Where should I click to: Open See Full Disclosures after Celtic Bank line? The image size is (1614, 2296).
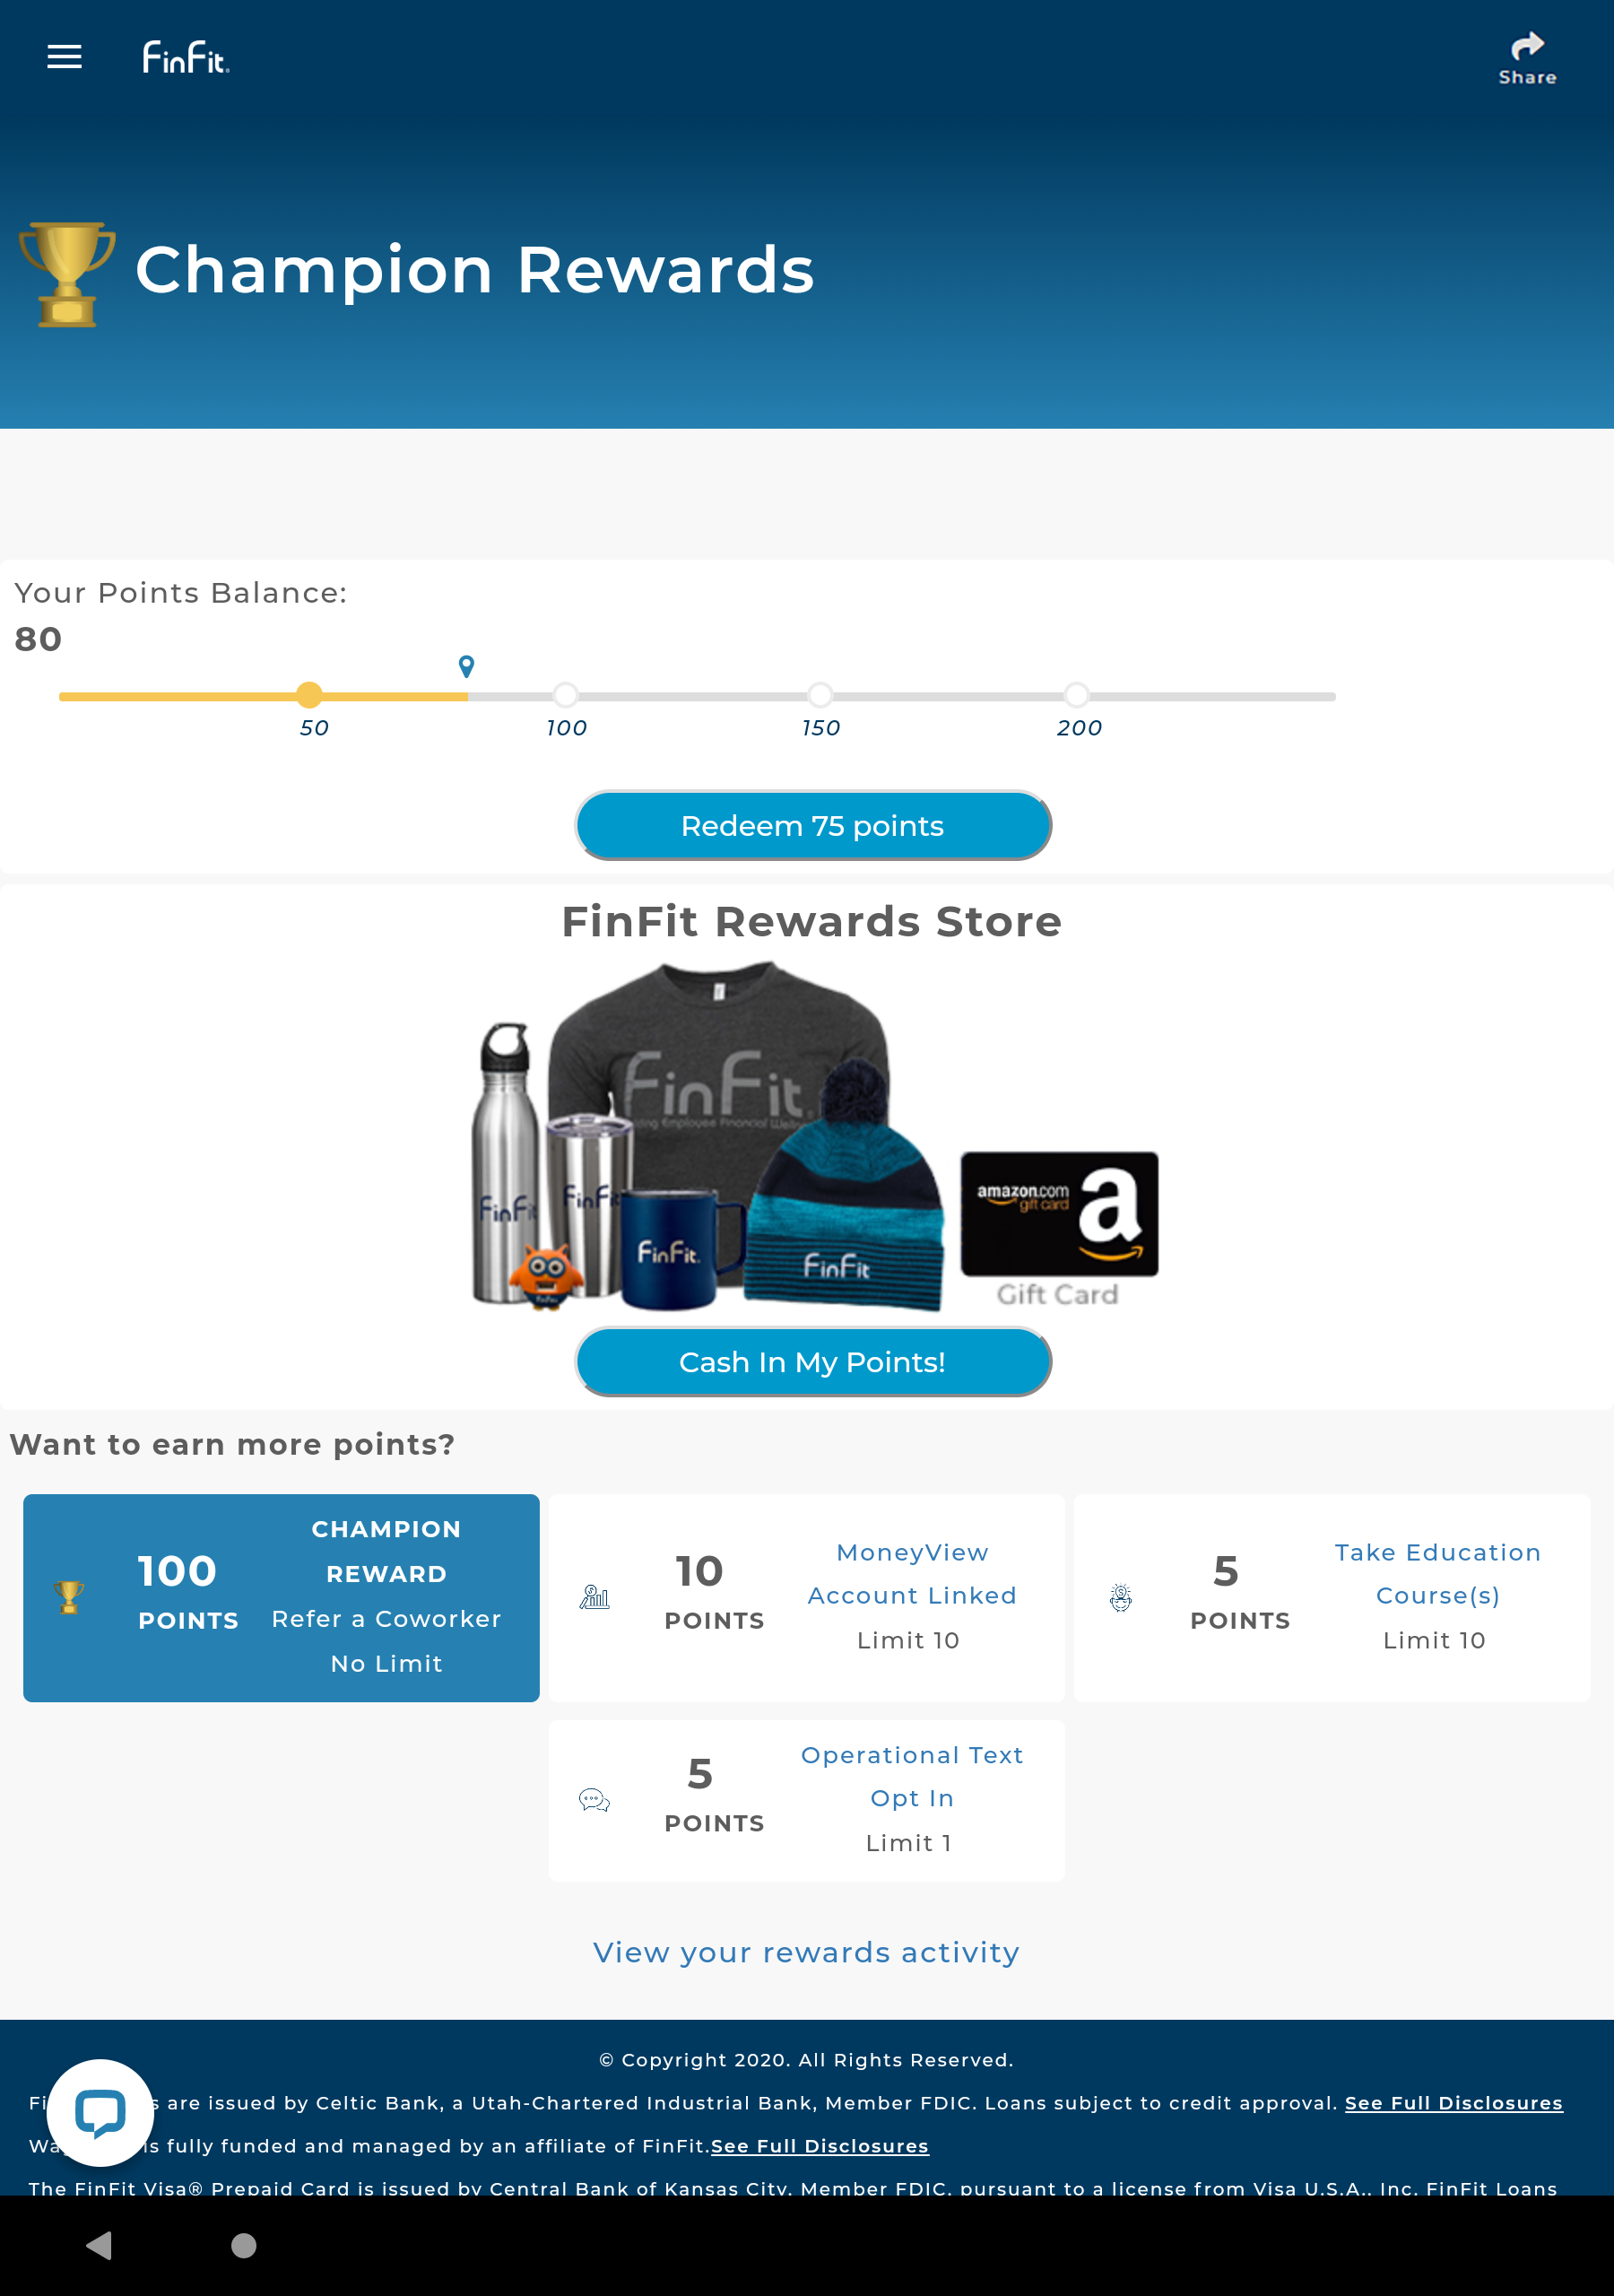pyautogui.click(x=1453, y=2103)
